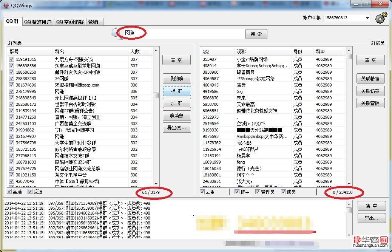Click the 我的群 button
The height and width of the screenshot is (252, 392).
(x=176, y=79)
